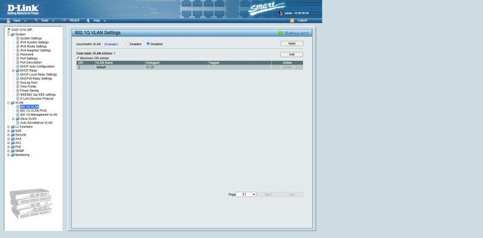Click the VLAN folder icon
Viewport: 483px width, 238px height.
13,102
